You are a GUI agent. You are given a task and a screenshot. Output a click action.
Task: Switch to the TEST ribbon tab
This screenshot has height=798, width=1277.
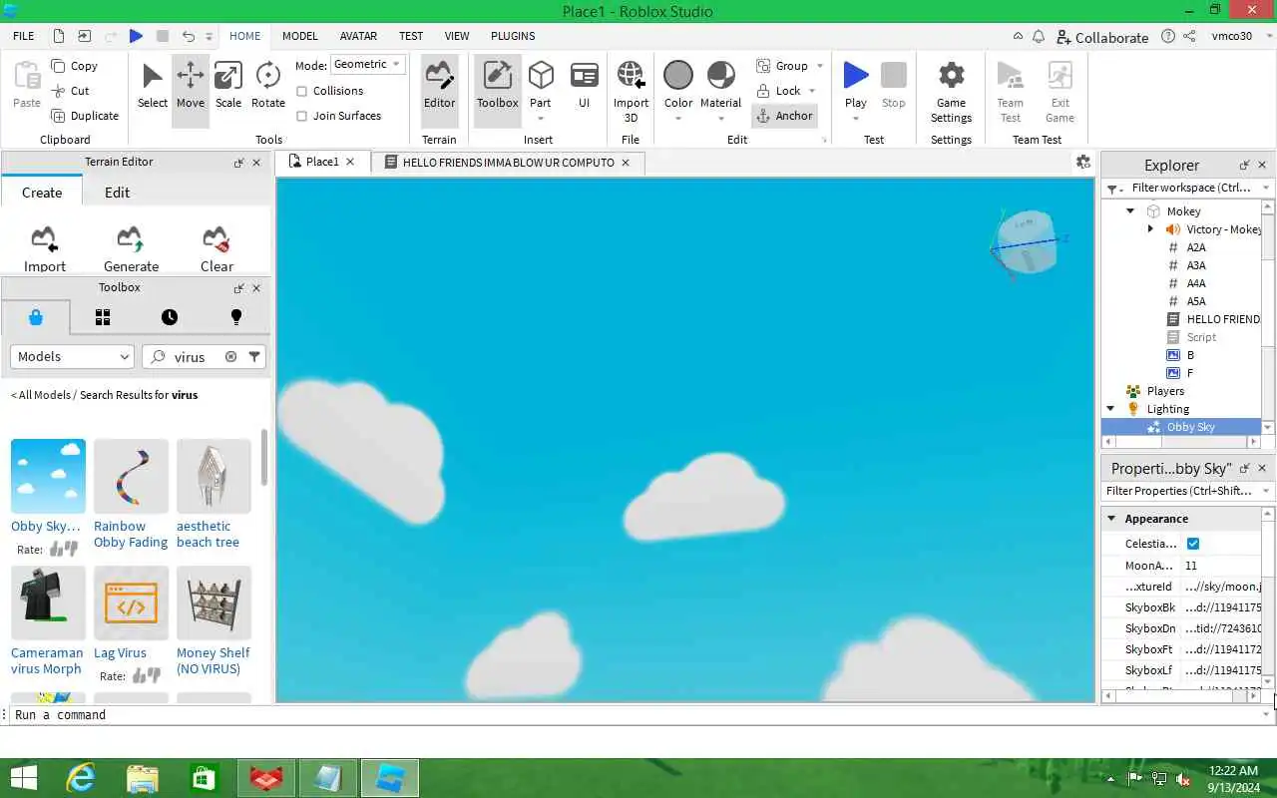(x=411, y=36)
